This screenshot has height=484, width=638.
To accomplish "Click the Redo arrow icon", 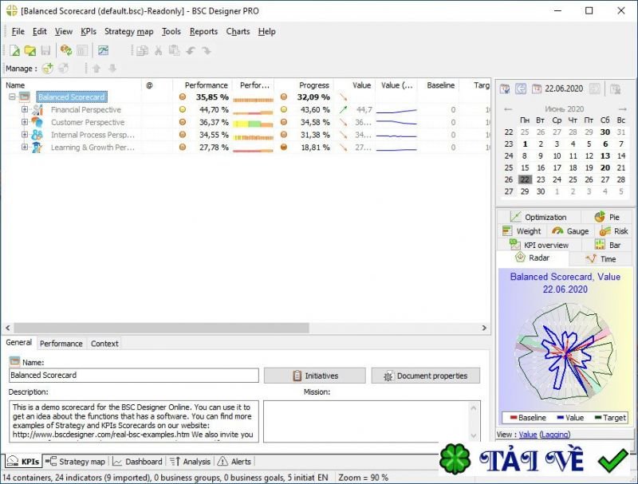I will (207, 50).
